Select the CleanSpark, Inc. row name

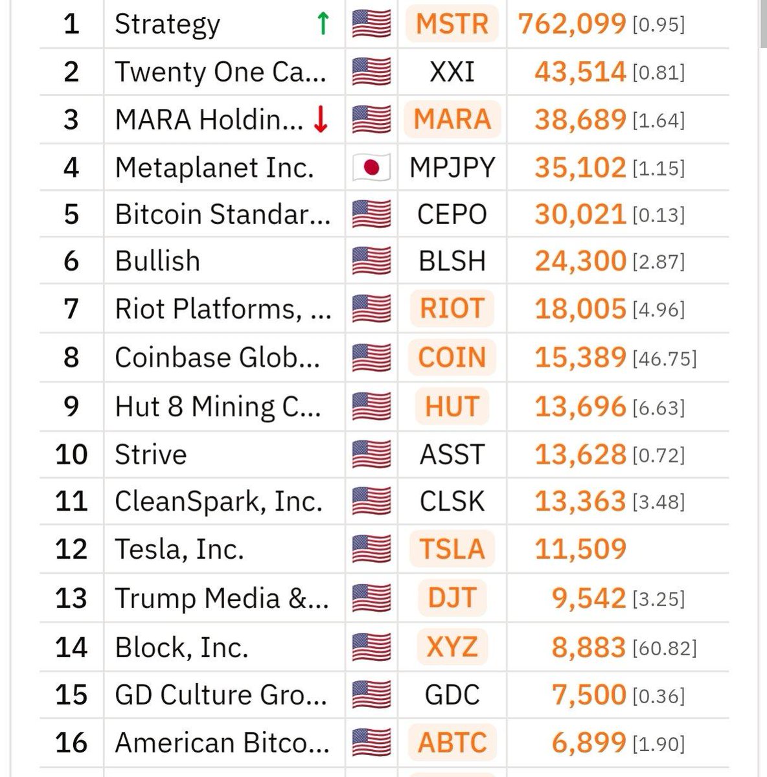point(218,502)
